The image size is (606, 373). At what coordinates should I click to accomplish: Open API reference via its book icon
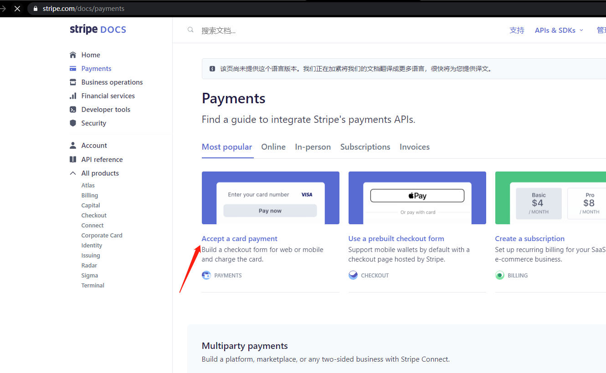[73, 159]
